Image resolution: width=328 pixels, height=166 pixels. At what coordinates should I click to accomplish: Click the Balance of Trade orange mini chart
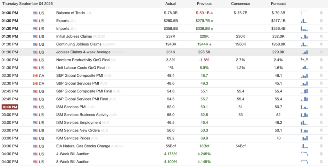pos(304,13)
